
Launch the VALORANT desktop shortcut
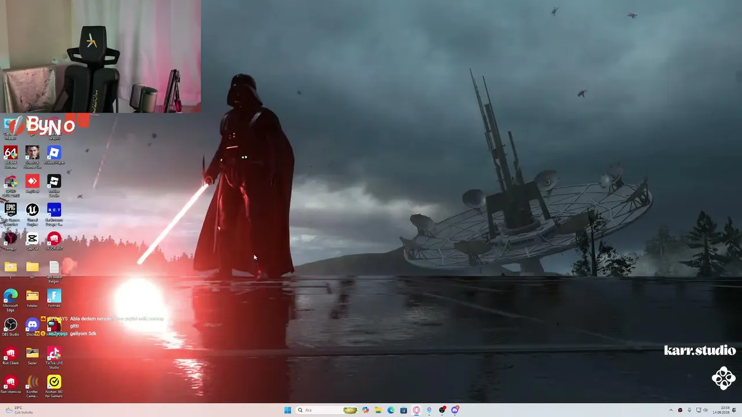tap(54, 241)
